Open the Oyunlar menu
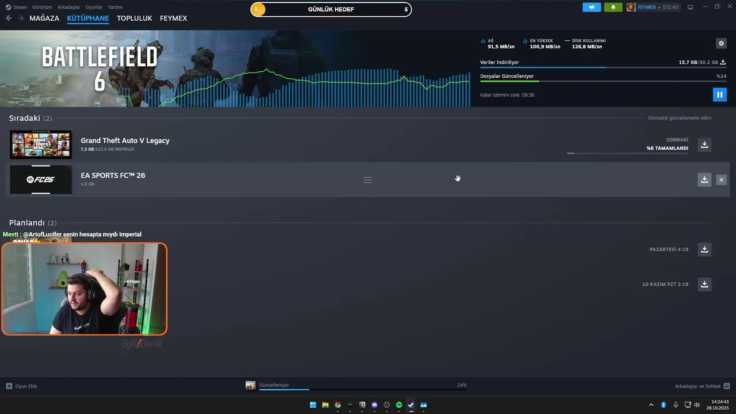The image size is (736, 414). (x=94, y=7)
